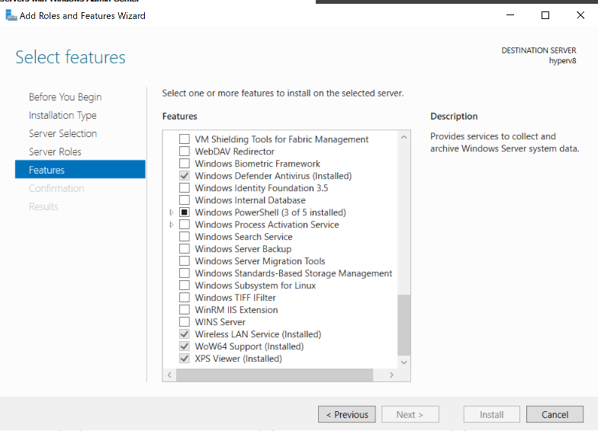Click horizontal scrollbar right arrow
The width and height of the screenshot is (598, 431).
[x=391, y=375]
